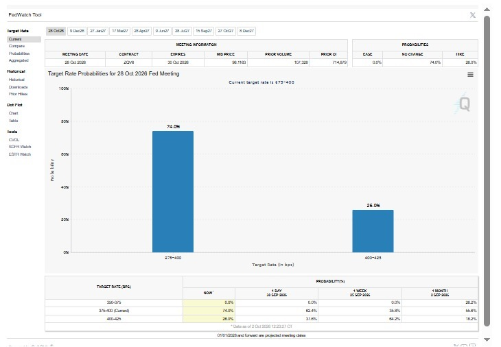Click the '375-400' x-axis label
This screenshot has width=501, height=347.
(x=173, y=258)
